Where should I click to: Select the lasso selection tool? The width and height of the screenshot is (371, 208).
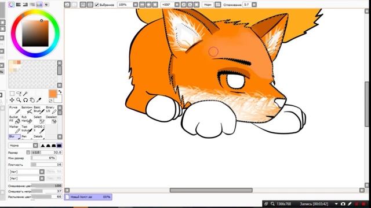pos(19,94)
